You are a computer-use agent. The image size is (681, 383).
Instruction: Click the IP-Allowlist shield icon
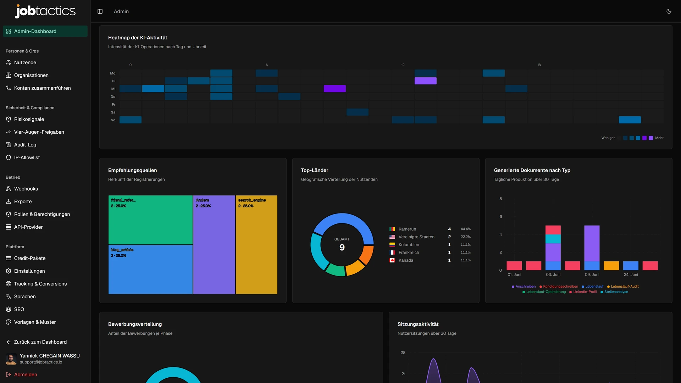tap(9, 157)
